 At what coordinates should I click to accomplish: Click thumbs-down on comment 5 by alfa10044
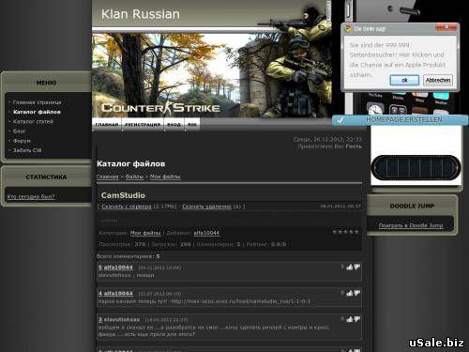point(357,267)
